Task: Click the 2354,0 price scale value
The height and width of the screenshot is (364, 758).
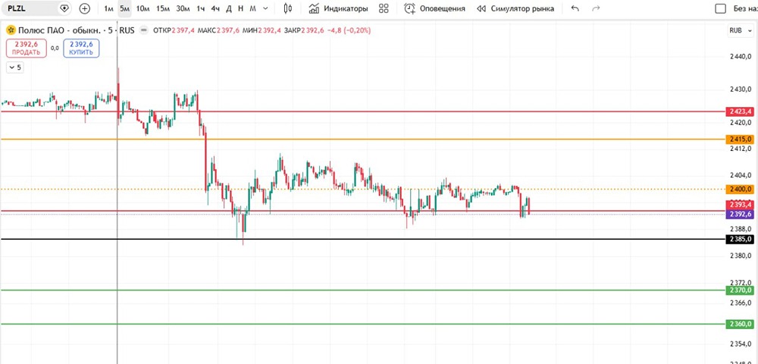Action: (740, 344)
